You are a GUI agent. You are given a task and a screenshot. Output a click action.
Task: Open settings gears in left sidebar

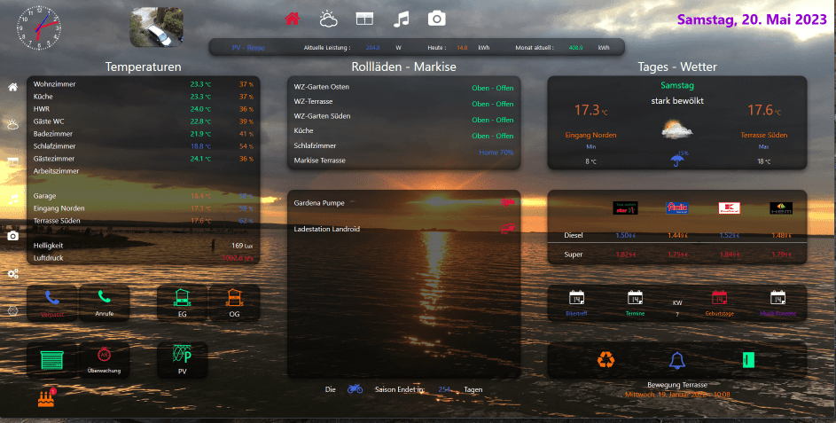click(x=12, y=274)
